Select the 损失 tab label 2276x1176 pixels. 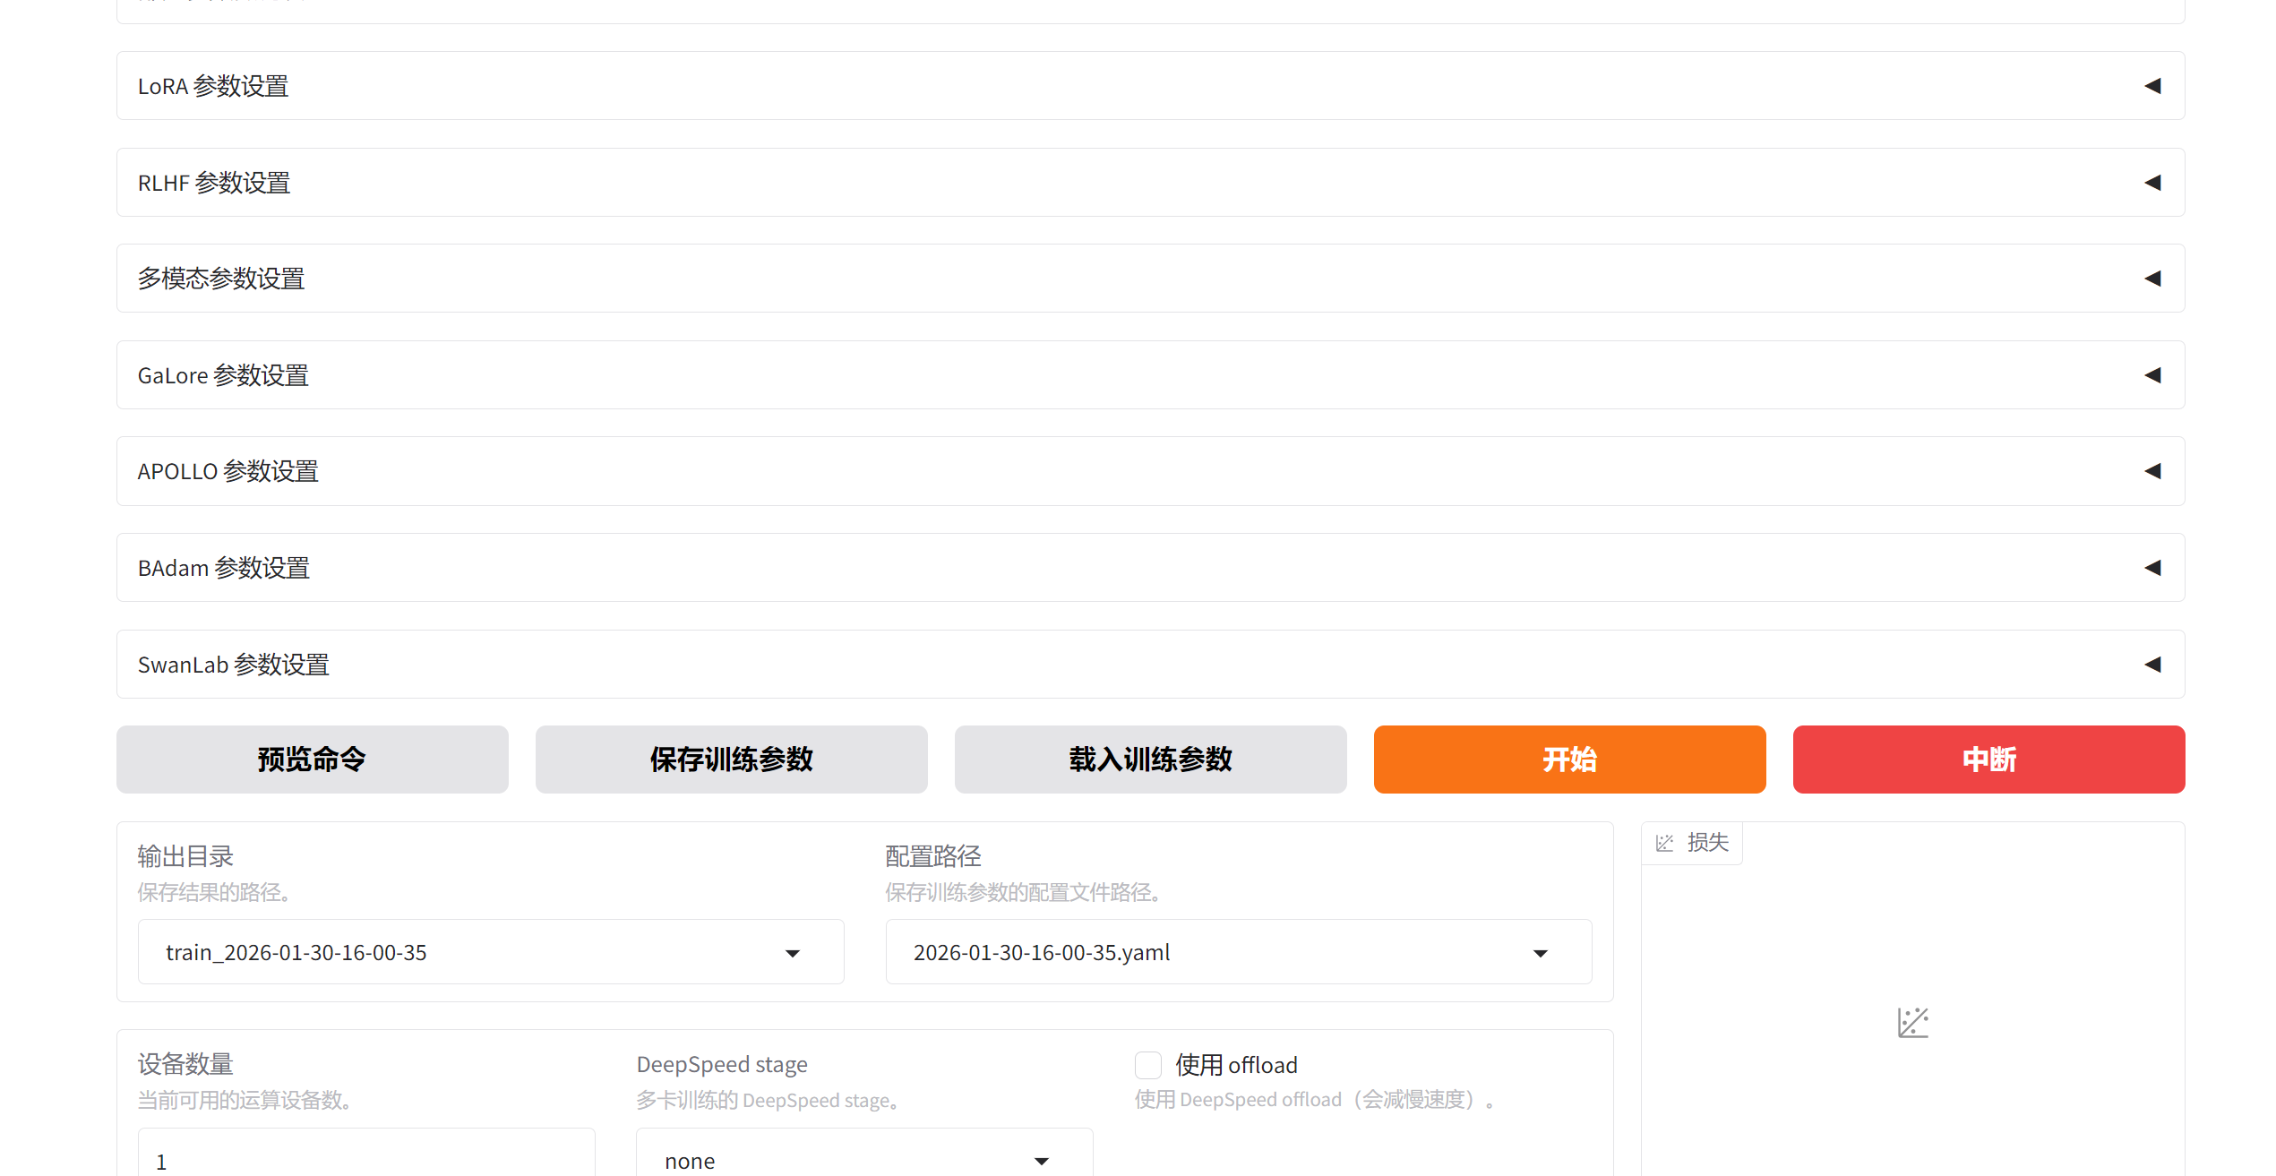pos(1707,843)
